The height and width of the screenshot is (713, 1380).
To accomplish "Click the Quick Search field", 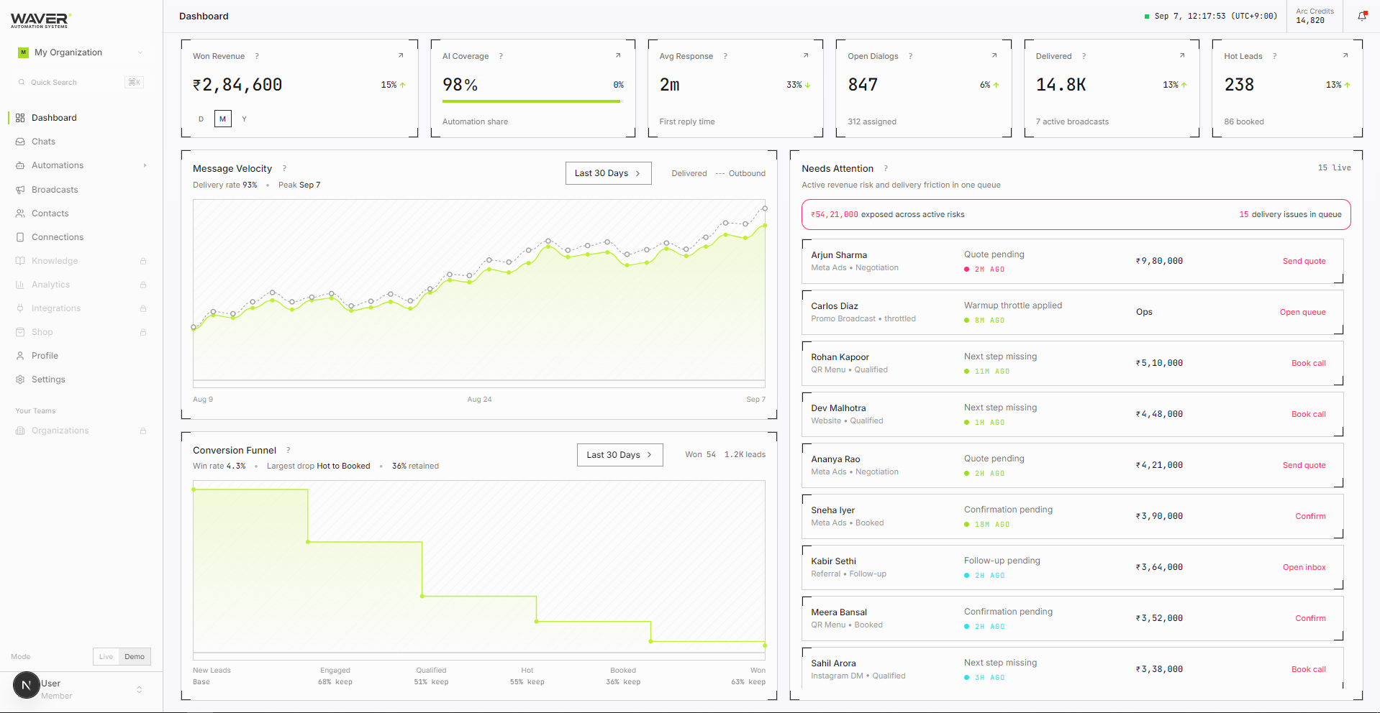I will pos(81,82).
